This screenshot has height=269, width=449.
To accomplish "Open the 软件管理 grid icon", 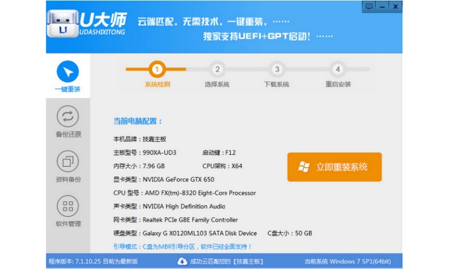I will (68, 206).
